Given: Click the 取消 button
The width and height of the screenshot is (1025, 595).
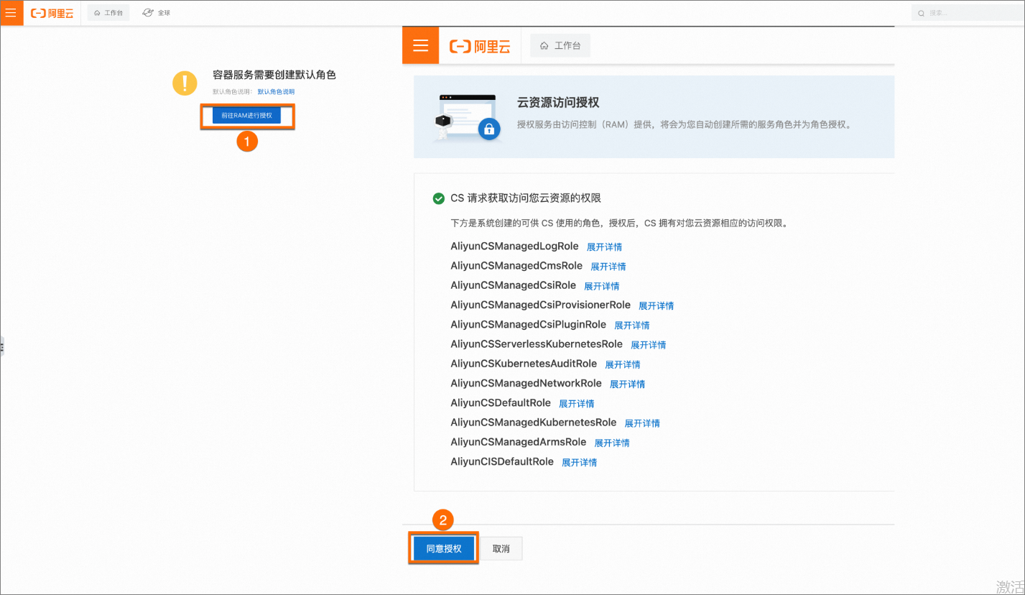Looking at the screenshot, I should click(501, 548).
